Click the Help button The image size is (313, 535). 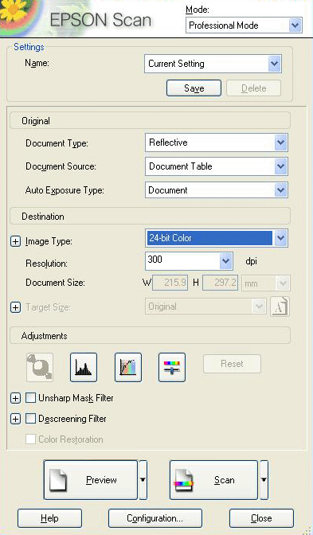[49, 518]
